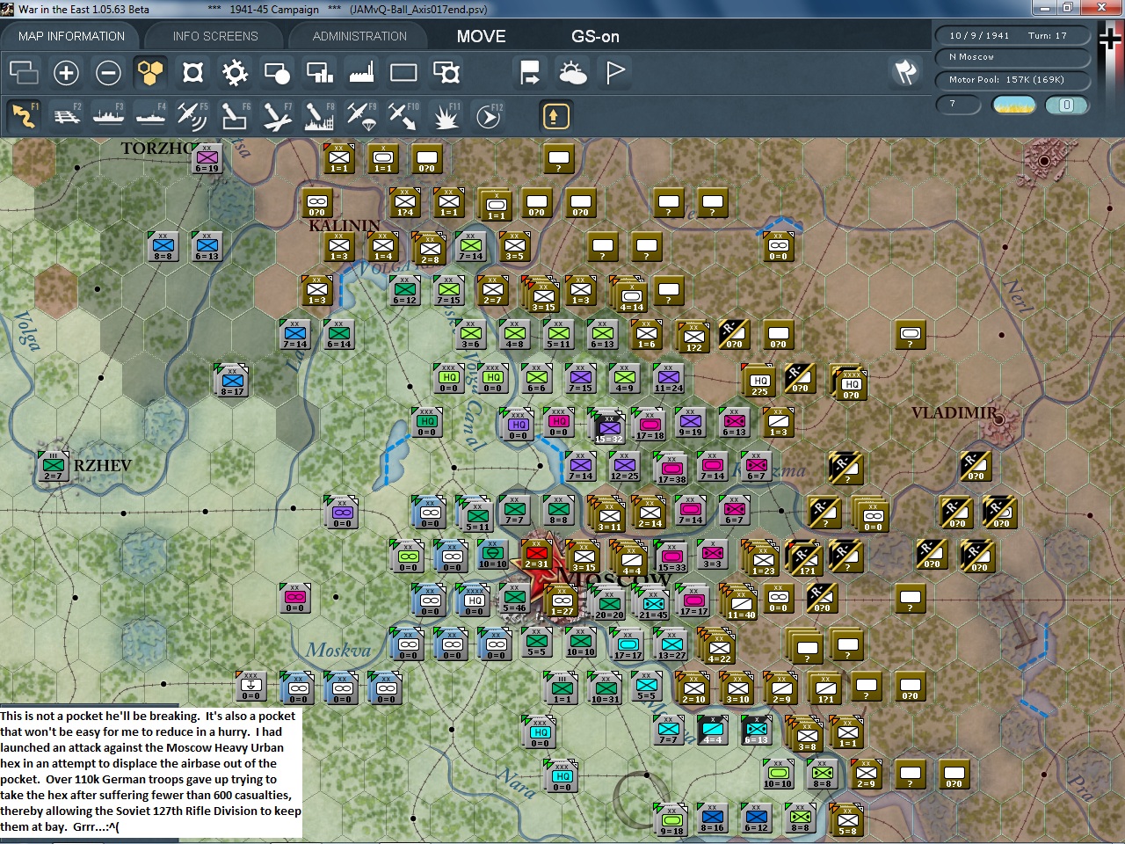Select the green 9=18 unit counter
This screenshot has height=844, width=1125.
671,820
